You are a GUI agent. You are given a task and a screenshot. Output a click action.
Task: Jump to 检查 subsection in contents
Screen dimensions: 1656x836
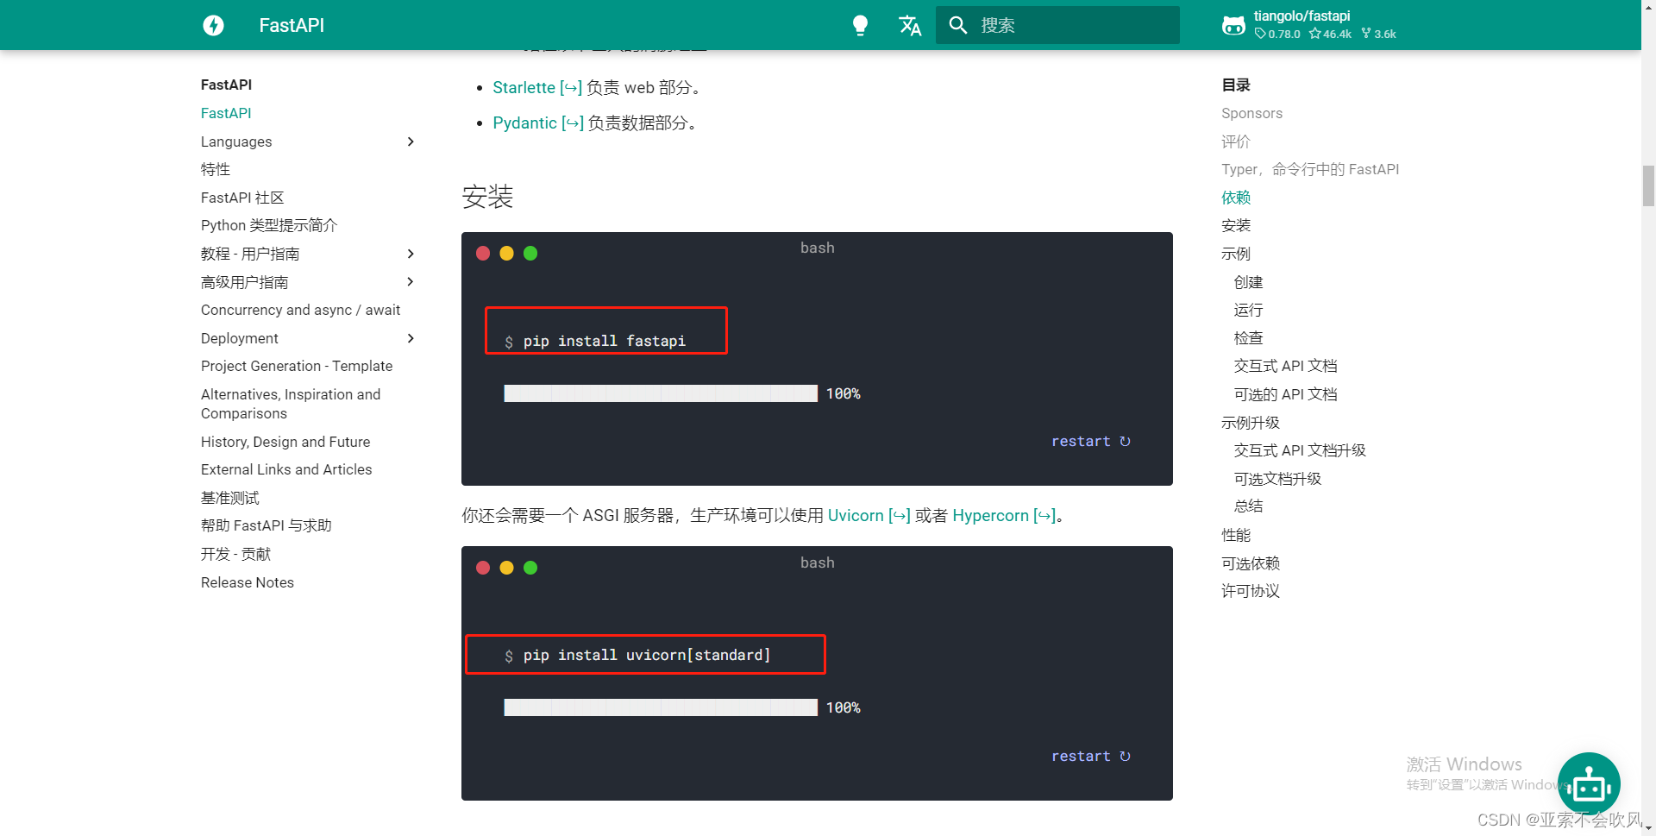click(x=1248, y=338)
